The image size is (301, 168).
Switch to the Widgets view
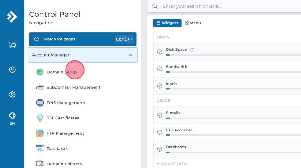[x=167, y=23]
